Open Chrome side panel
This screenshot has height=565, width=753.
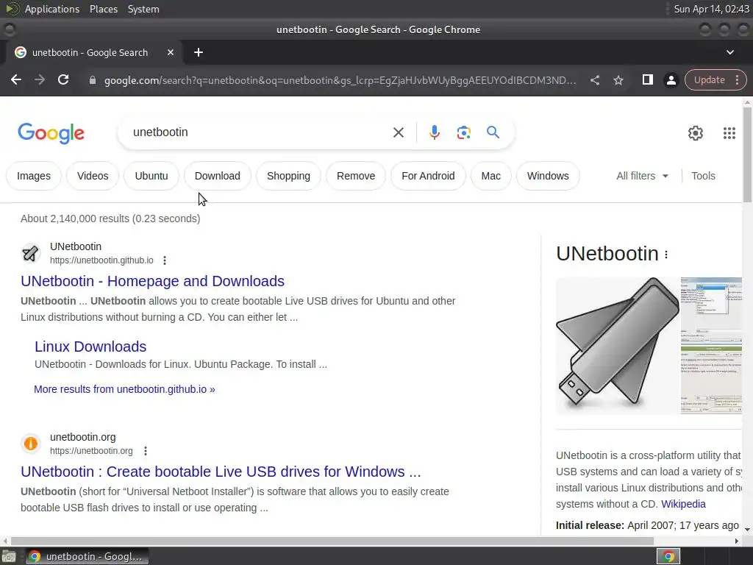(647, 79)
